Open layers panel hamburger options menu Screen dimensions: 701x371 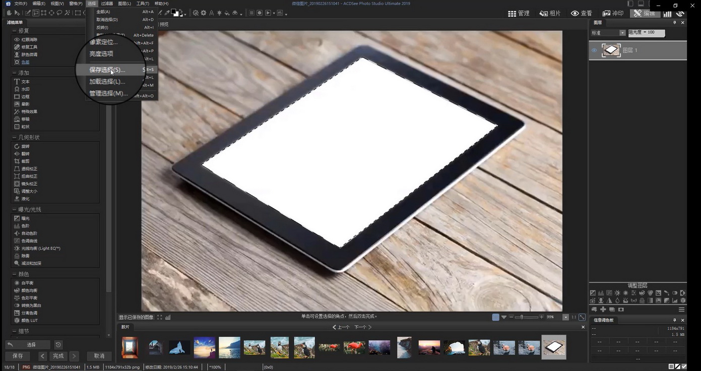[x=681, y=310]
